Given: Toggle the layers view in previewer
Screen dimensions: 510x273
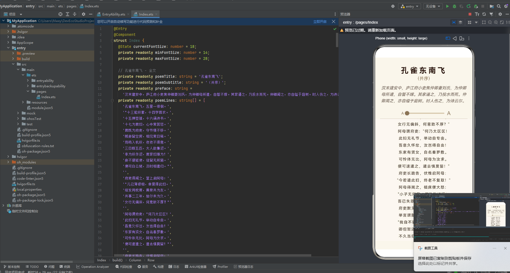Looking at the screenshot, I should tap(460, 22).
